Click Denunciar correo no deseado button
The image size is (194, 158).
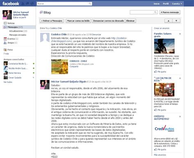pyautogui.click(x=108, y=21)
